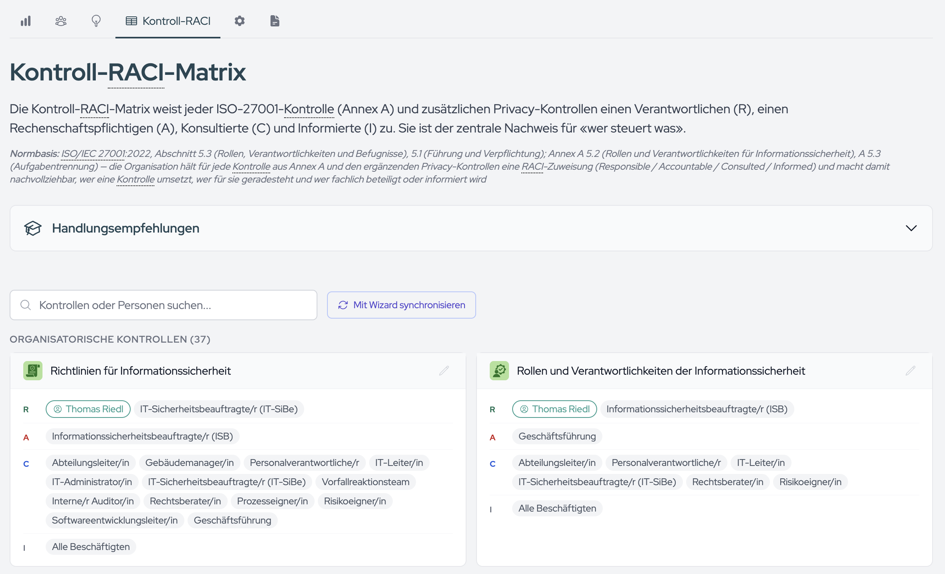Screen dimensions: 945x574
Task: Click Interne/r Auditor/in chip
Action: pyautogui.click(x=93, y=501)
